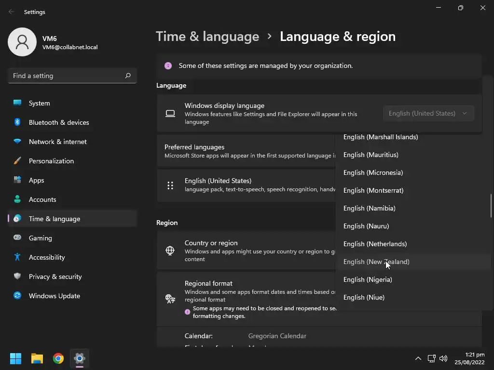Open the System settings page
This screenshot has width=494, height=370.
coord(72,103)
